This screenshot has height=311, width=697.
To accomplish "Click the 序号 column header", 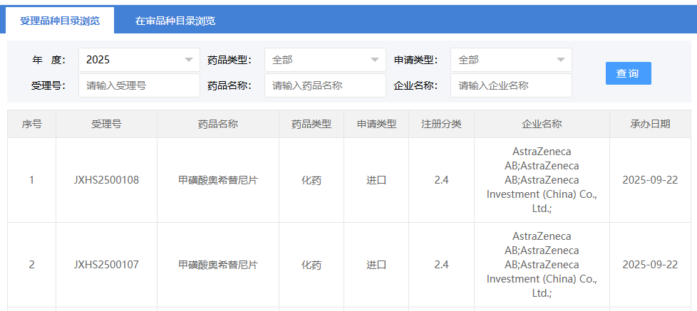I will tap(31, 124).
